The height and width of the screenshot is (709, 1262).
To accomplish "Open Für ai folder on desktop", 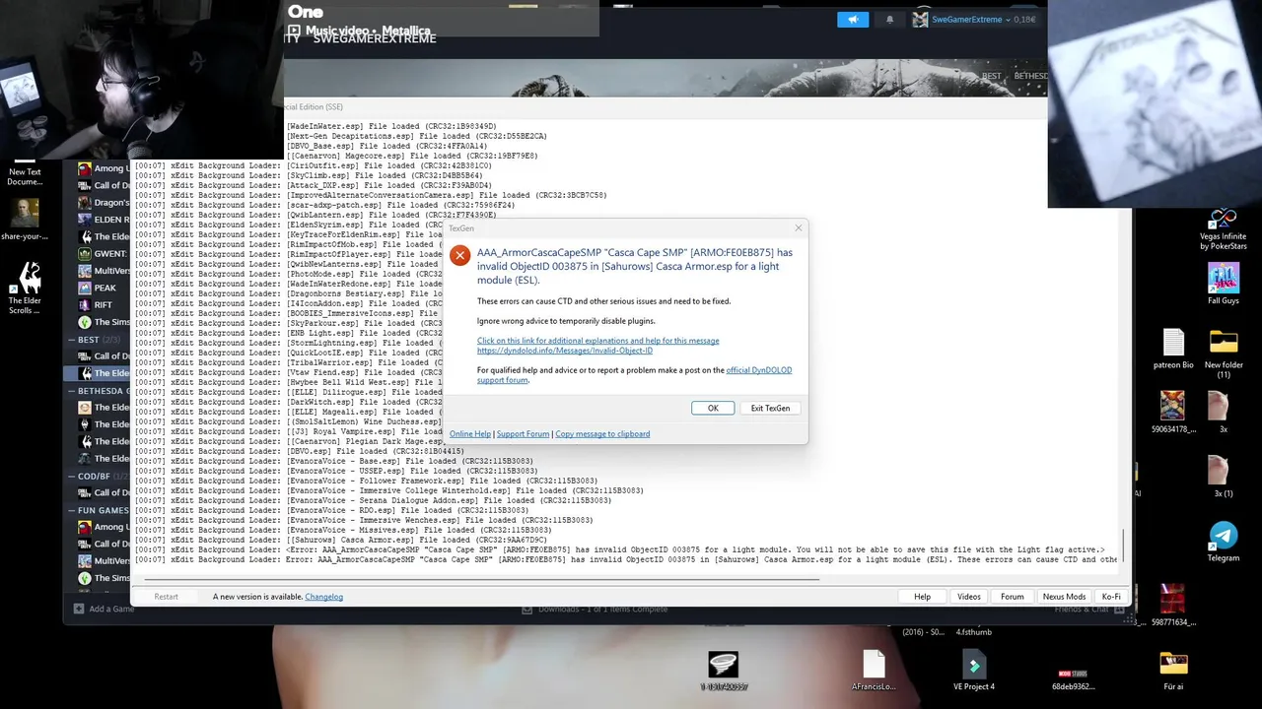I will pyautogui.click(x=1173, y=670).
